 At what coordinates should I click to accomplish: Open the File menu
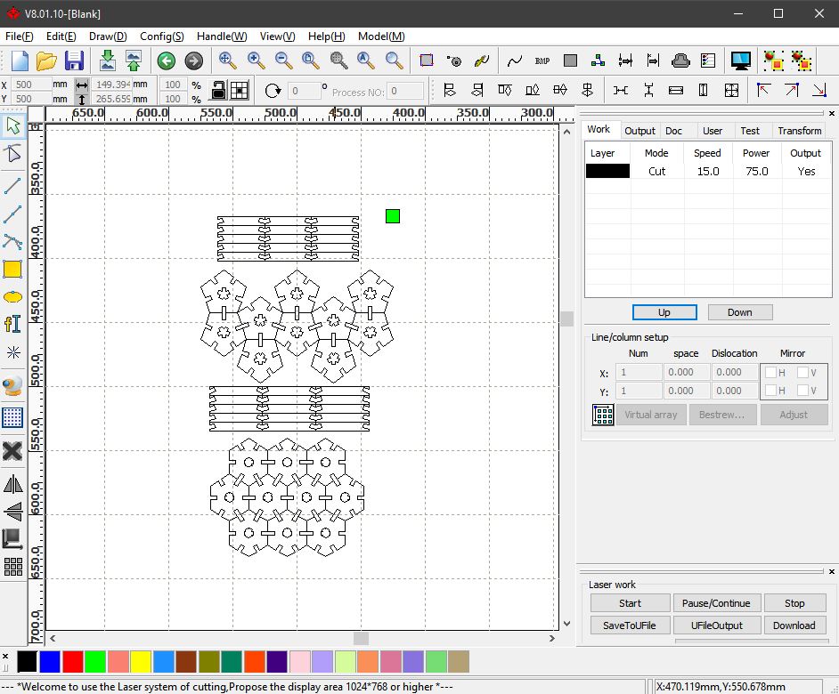(x=20, y=36)
